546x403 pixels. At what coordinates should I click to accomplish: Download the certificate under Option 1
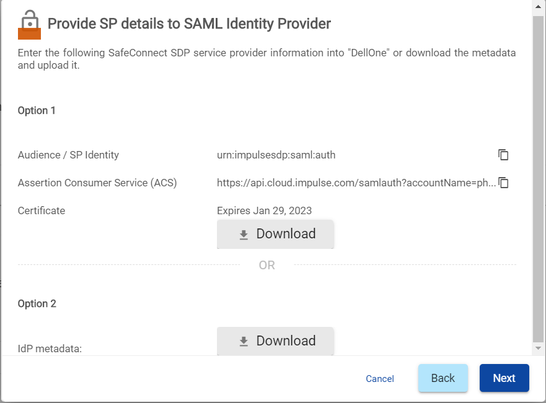[x=275, y=234]
